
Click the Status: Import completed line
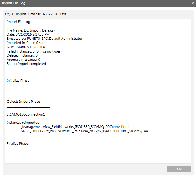26,64
